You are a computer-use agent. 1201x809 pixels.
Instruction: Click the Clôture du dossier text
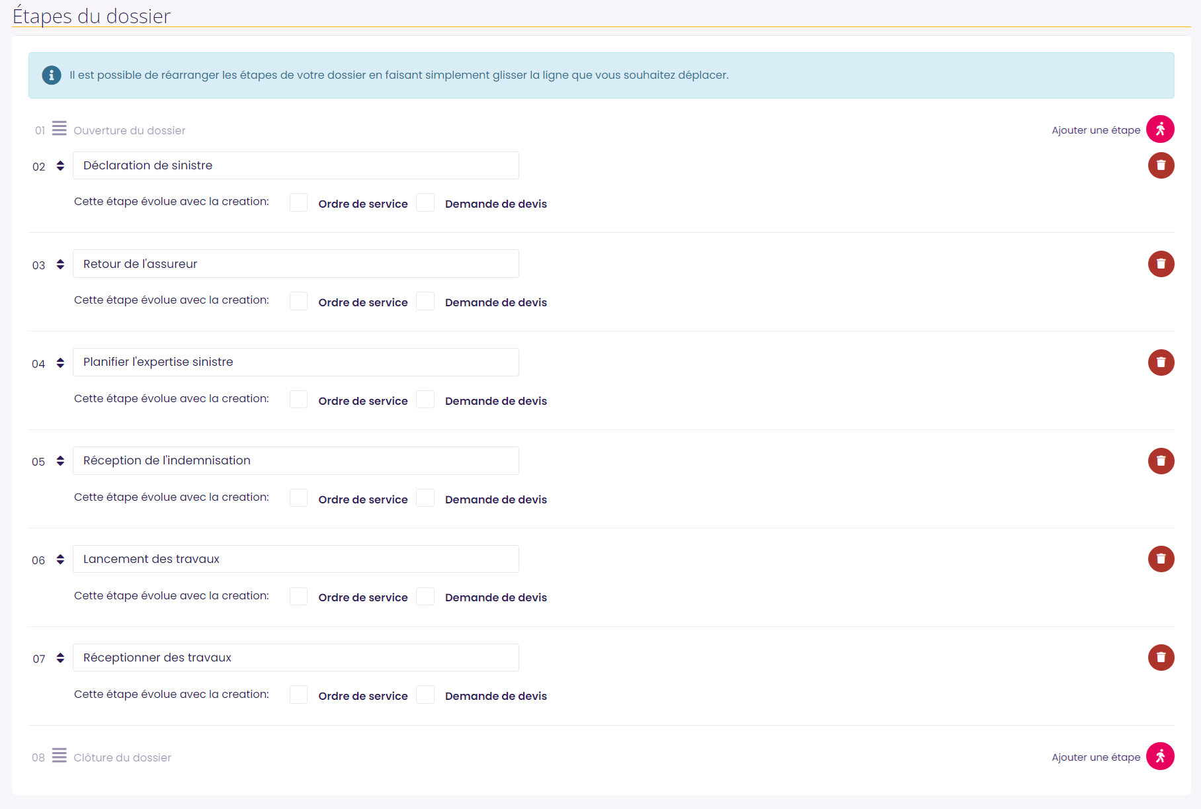click(x=122, y=758)
